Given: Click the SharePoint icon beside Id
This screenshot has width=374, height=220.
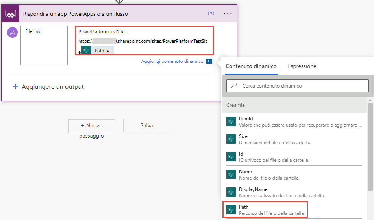Looking at the screenshot, I should 231,157.
